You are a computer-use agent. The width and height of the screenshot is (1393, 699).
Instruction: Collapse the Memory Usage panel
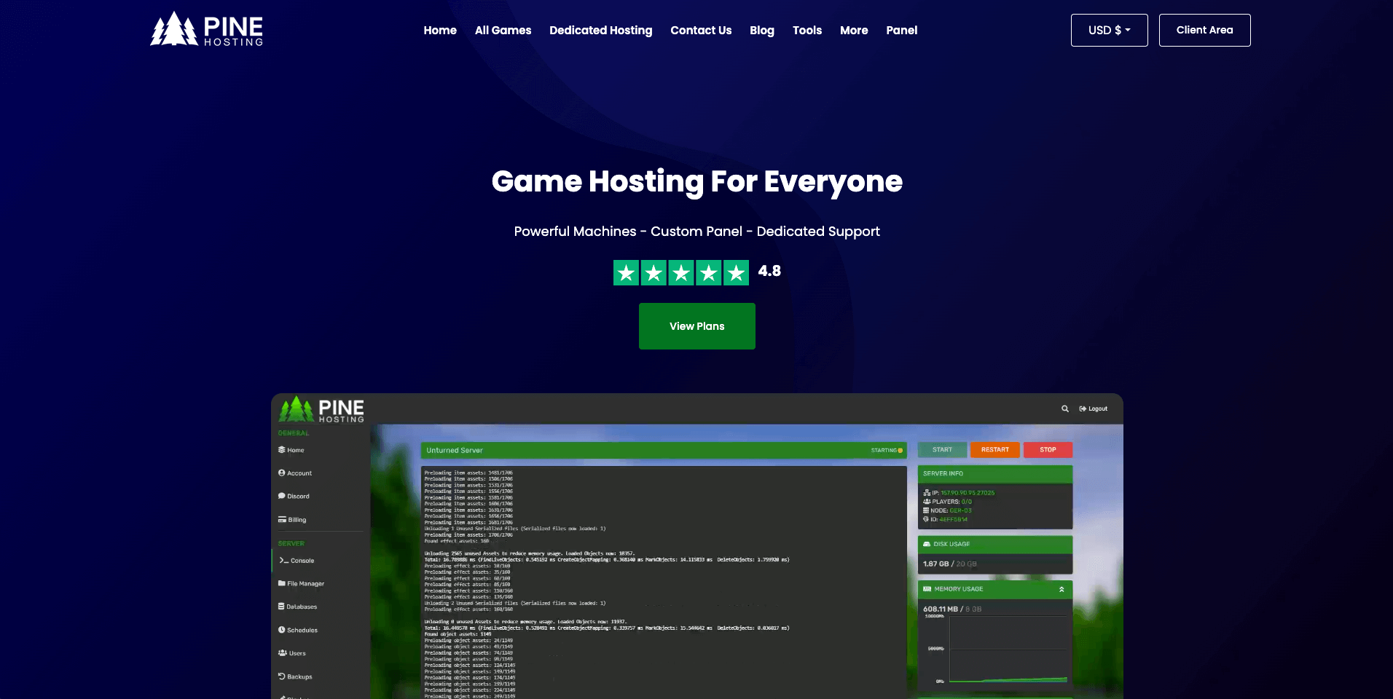pos(1062,589)
